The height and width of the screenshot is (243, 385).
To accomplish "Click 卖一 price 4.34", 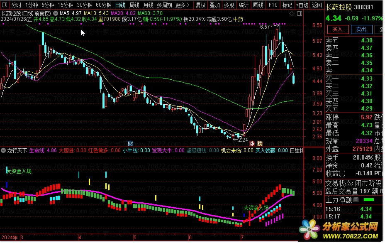I will tap(367, 70).
